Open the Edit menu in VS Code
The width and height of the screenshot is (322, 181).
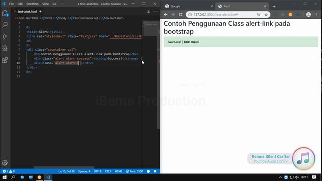(x=20, y=4)
